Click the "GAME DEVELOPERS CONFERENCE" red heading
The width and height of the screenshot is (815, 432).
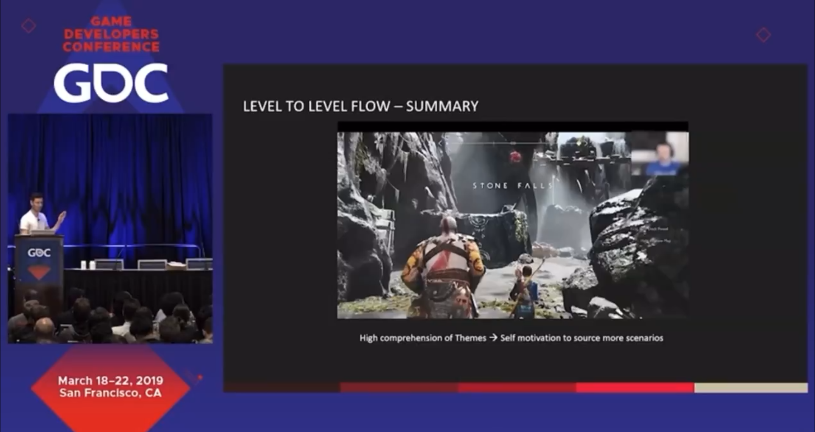[x=111, y=34]
